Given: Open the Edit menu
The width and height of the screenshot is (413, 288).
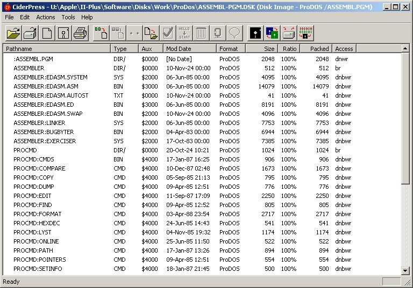Looking at the screenshot, I should pos(25,17).
